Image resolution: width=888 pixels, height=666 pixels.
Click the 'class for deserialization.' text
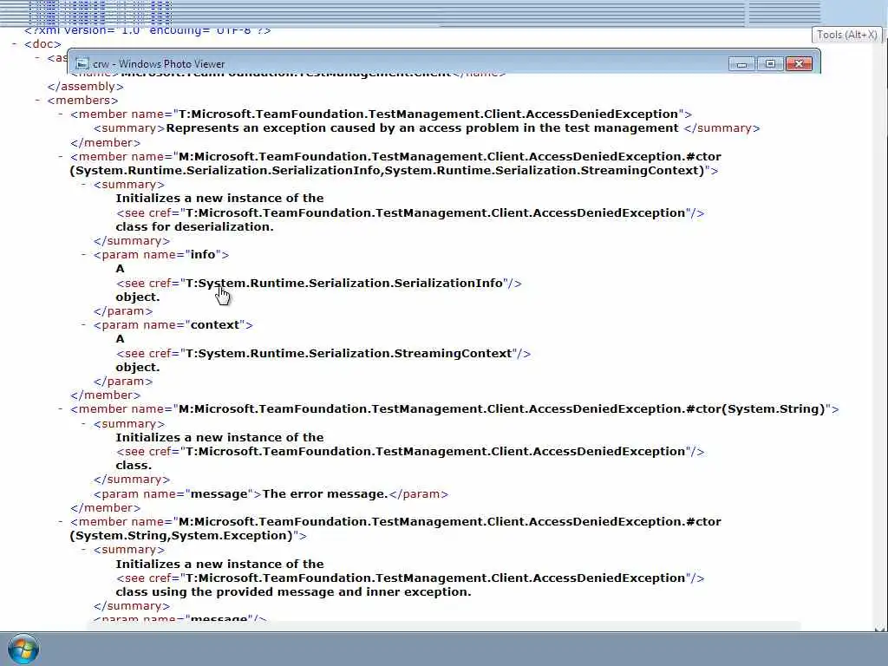[x=195, y=226]
